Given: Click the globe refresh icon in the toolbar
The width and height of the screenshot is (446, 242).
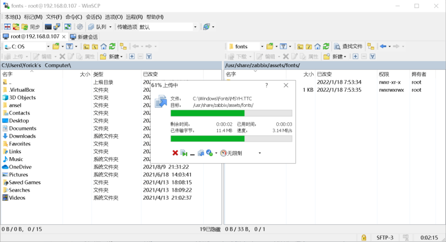Looking at the screenshot, I should [x=206, y=27].
